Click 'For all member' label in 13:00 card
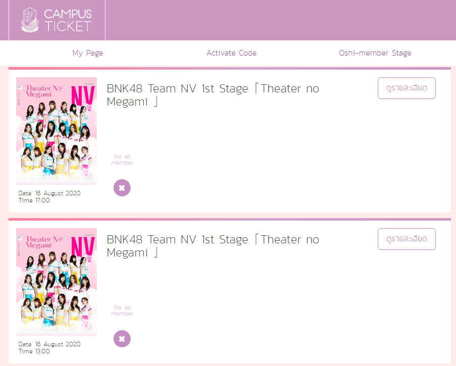Viewport: 456px width, 366px height. tap(122, 310)
